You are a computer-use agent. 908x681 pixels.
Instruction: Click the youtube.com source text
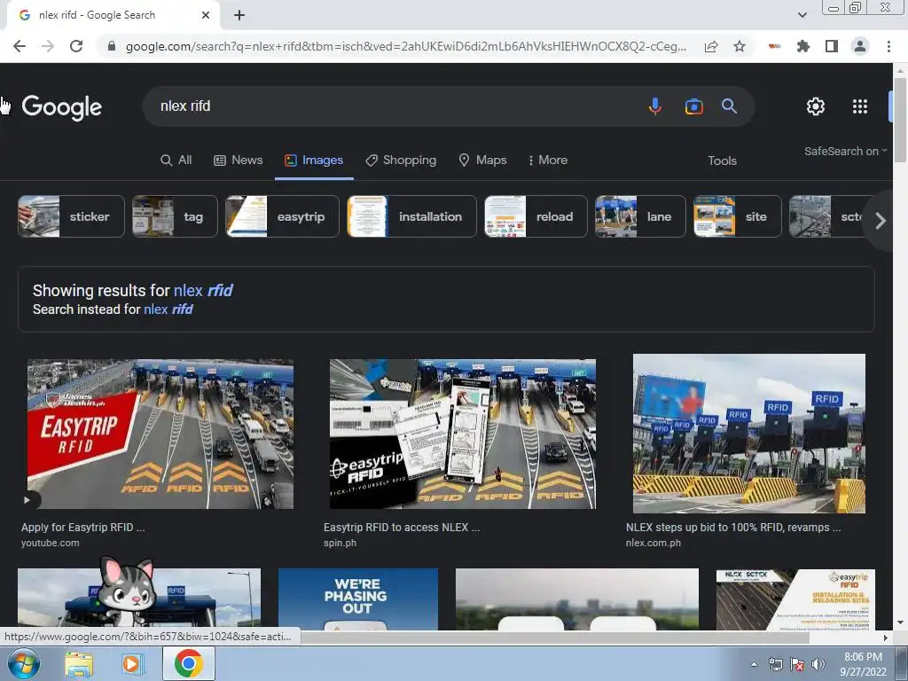point(51,544)
